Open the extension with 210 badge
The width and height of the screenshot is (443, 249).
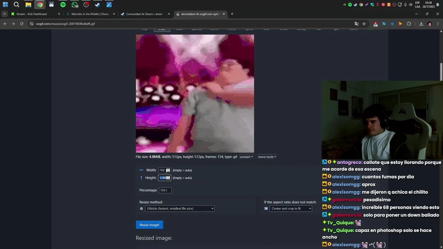(376, 24)
